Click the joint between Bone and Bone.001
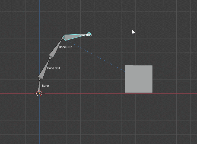Screen dimensions: 197x144 (39, 80)
